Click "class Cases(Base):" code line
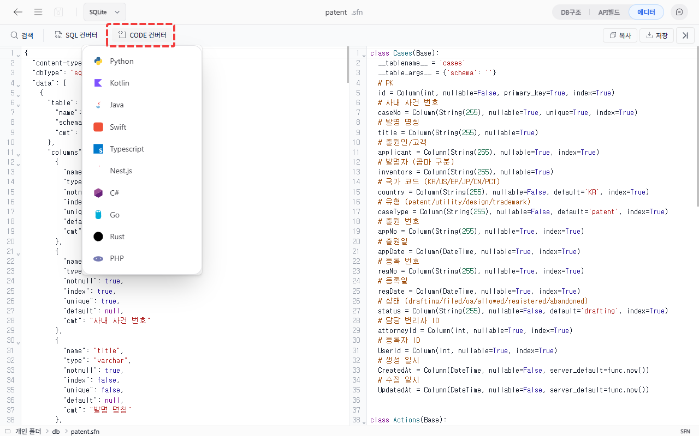 [405, 53]
